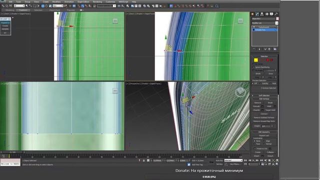Open the Selected key filter dropdown
The width and height of the screenshot is (320, 180).
click(x=233, y=160)
